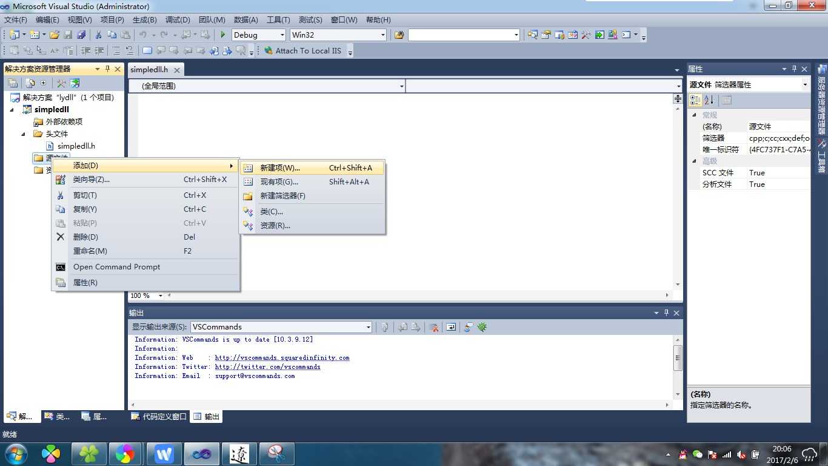
Task: Click the Decrease Indent icon
Action: (85, 50)
